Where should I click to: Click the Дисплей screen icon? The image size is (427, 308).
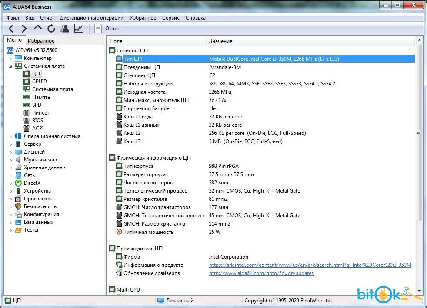(x=18, y=152)
